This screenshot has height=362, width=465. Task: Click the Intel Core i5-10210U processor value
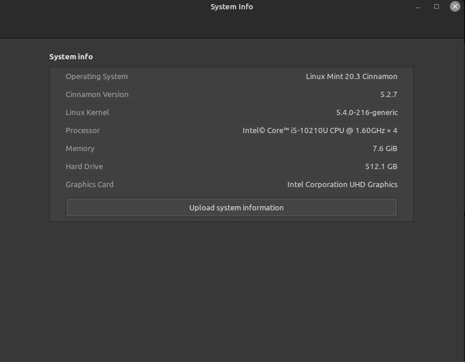319,130
